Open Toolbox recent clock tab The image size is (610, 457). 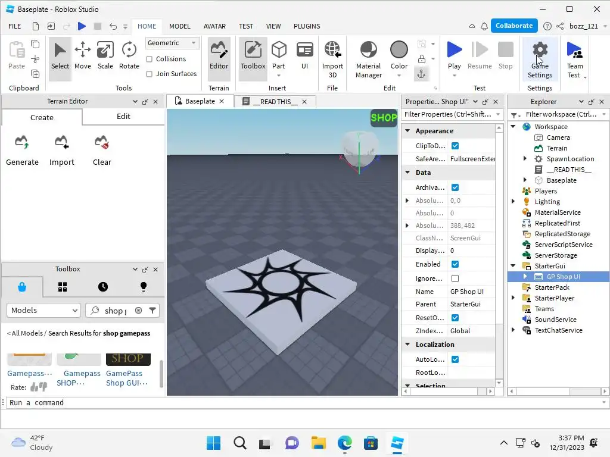pyautogui.click(x=102, y=287)
